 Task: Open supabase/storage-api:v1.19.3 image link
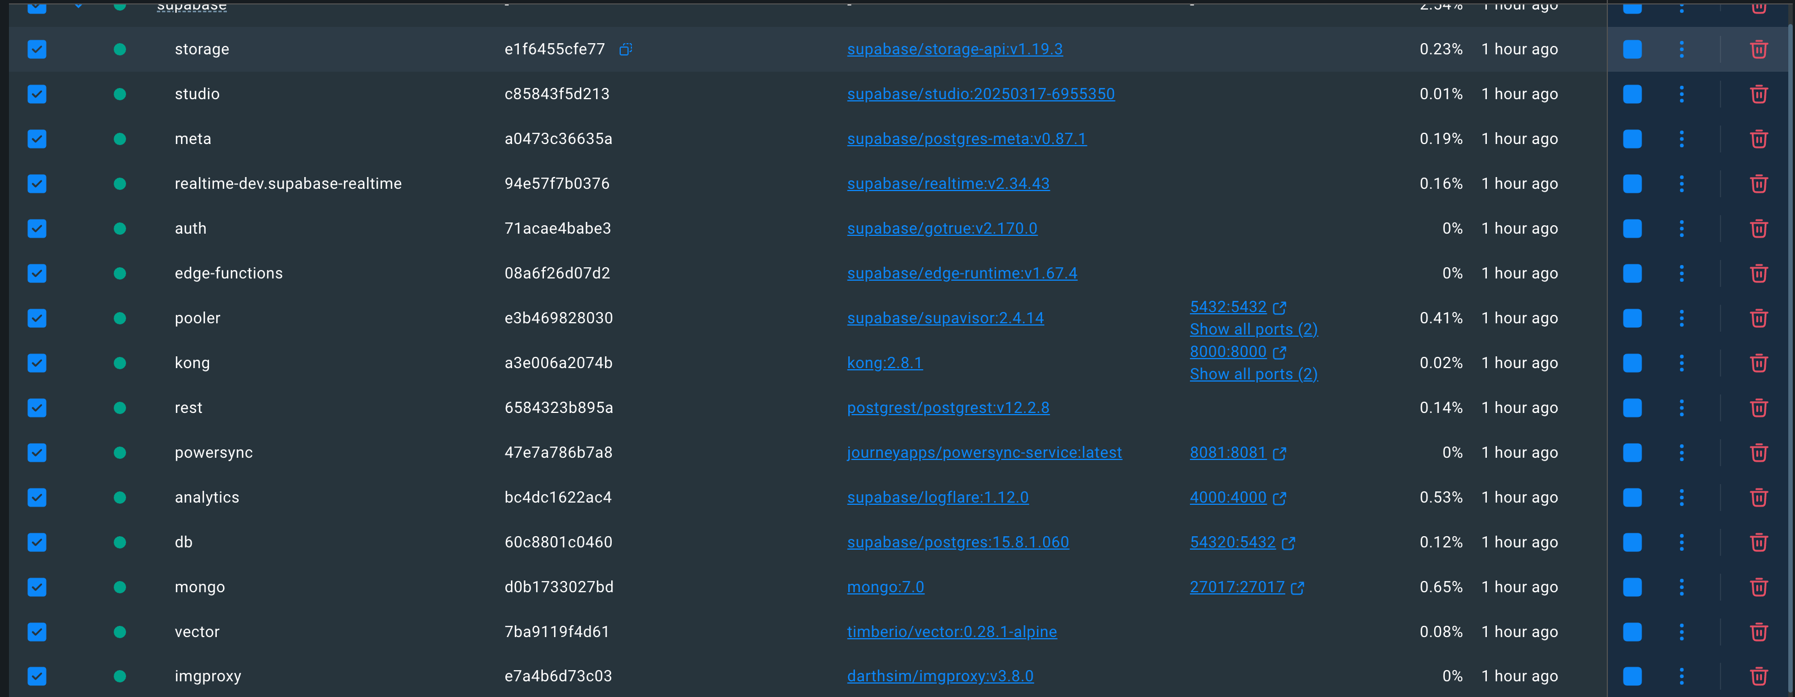point(955,49)
